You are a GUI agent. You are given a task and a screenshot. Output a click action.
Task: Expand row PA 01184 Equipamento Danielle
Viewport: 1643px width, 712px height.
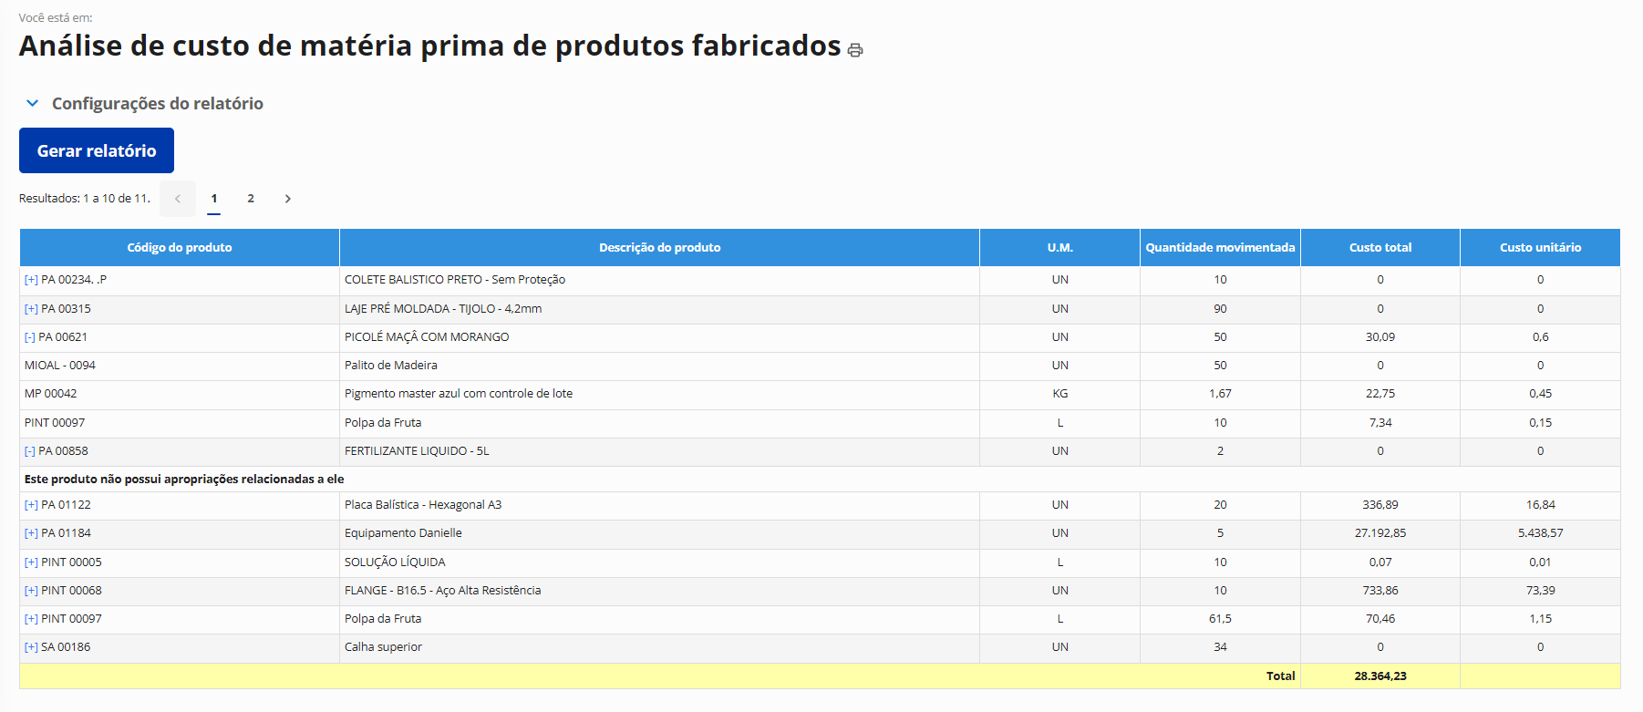click(x=31, y=533)
